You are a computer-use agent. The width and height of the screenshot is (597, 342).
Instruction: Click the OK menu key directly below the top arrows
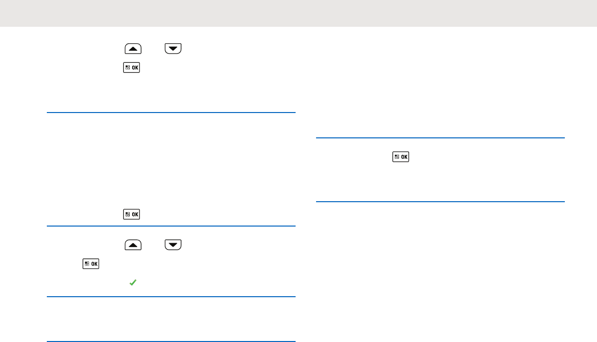tap(132, 68)
